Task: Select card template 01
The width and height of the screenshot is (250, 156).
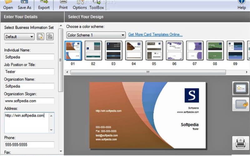Action: click(73, 51)
